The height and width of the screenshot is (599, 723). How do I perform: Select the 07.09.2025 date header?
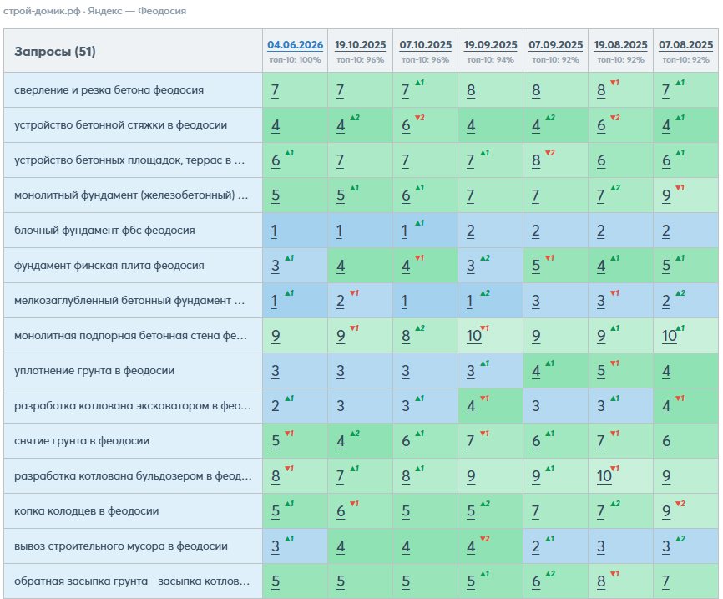point(556,45)
